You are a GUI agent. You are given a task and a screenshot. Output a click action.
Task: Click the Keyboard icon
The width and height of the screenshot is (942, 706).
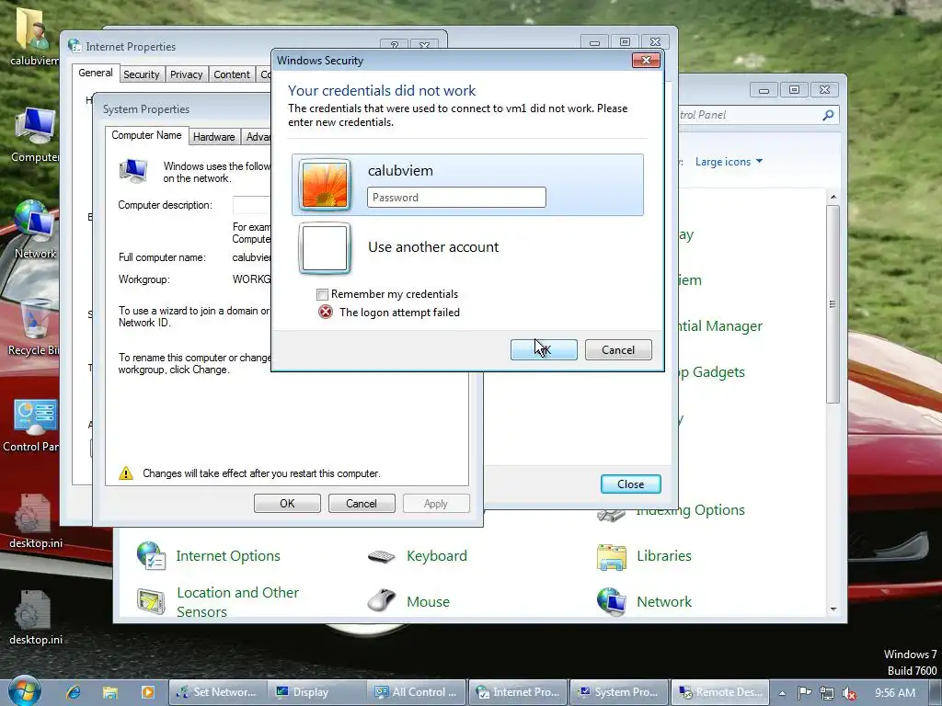[382, 556]
